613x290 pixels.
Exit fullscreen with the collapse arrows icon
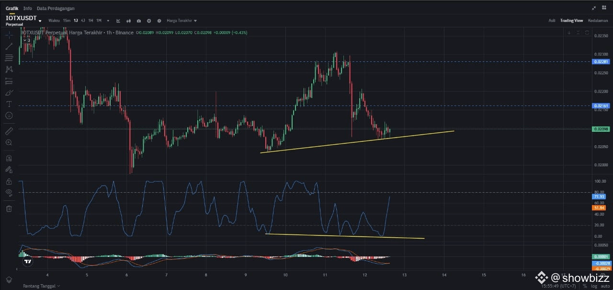pos(594,8)
